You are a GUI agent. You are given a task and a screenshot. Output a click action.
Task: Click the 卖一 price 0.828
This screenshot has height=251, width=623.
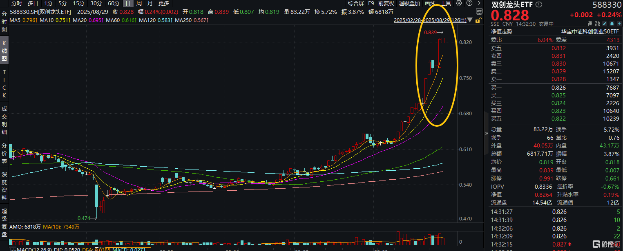558,79
